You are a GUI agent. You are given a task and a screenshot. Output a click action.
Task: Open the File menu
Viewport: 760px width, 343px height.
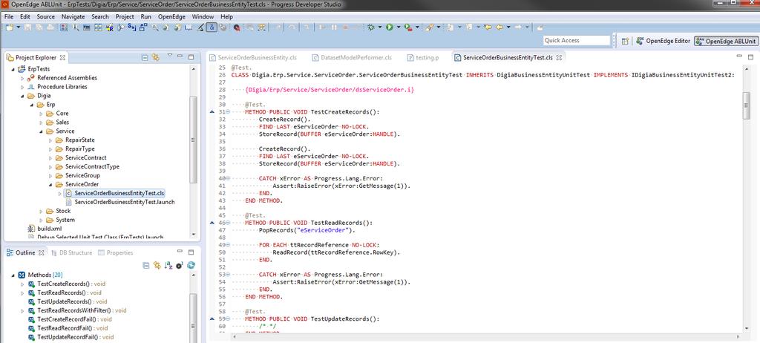[9, 16]
